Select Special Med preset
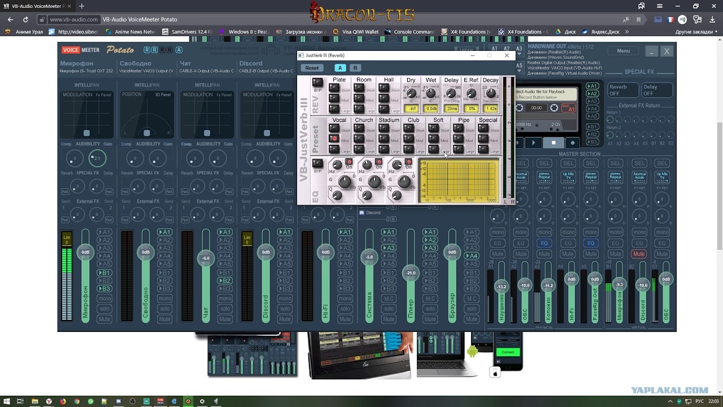The image size is (723, 407). (484, 138)
